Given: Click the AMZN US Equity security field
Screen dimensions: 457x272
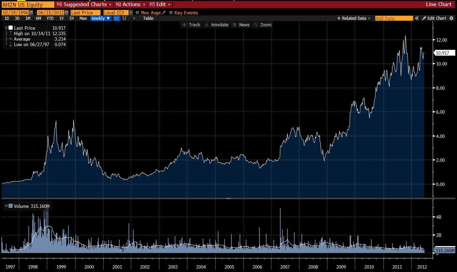Looking at the screenshot, I should (x=28, y=4).
